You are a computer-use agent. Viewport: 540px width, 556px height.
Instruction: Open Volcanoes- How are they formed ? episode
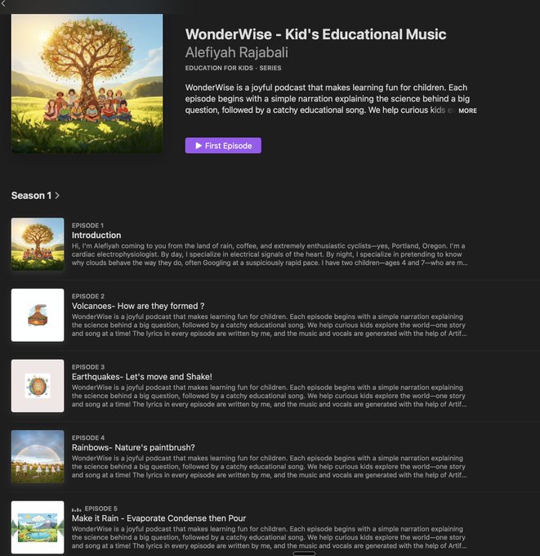138,306
